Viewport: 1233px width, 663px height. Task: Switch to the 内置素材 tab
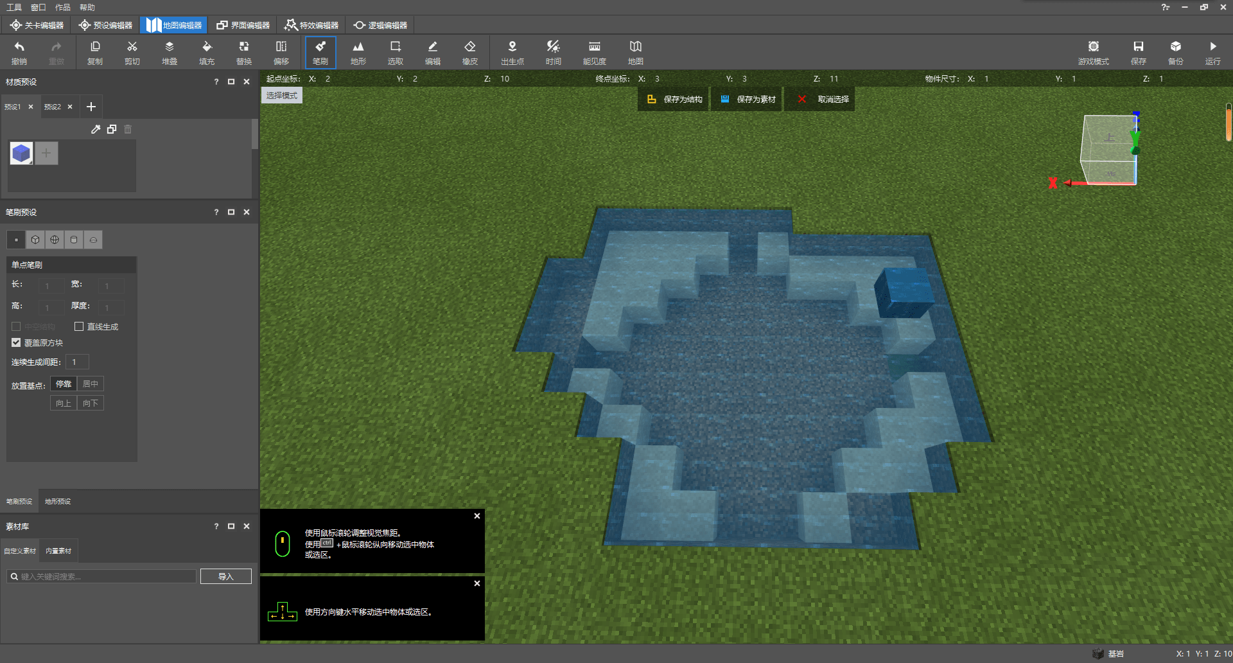tap(58, 551)
